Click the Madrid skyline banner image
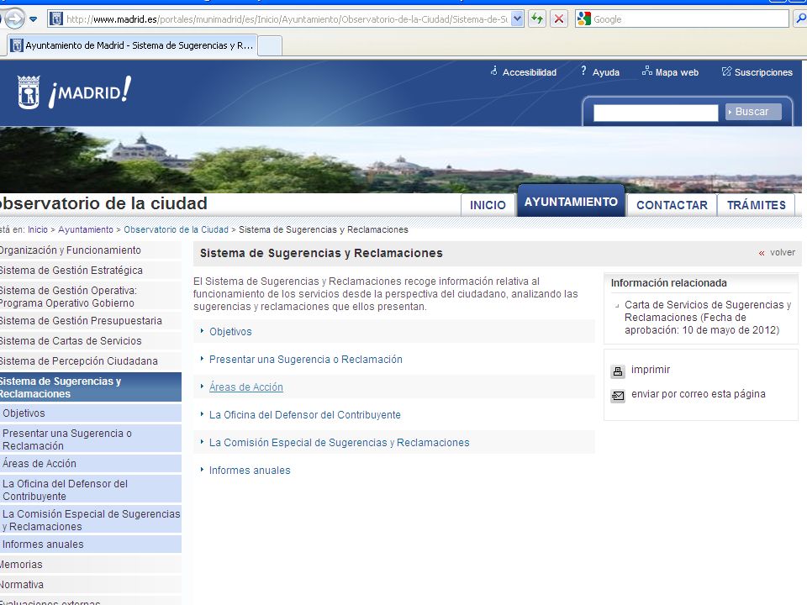This screenshot has height=605, width=807. click(x=400, y=160)
